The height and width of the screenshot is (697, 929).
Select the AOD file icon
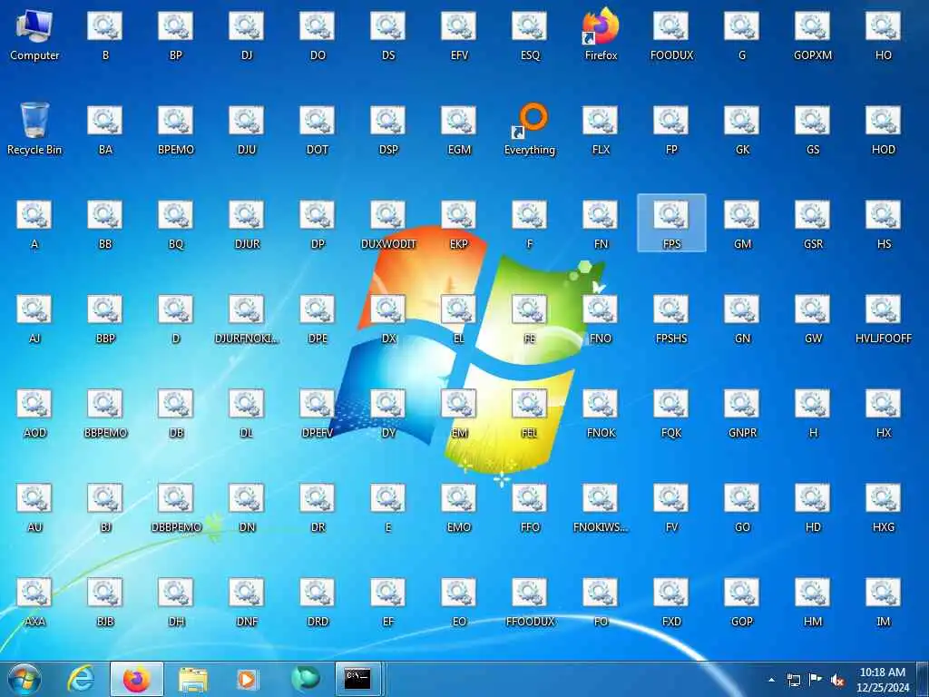point(34,413)
